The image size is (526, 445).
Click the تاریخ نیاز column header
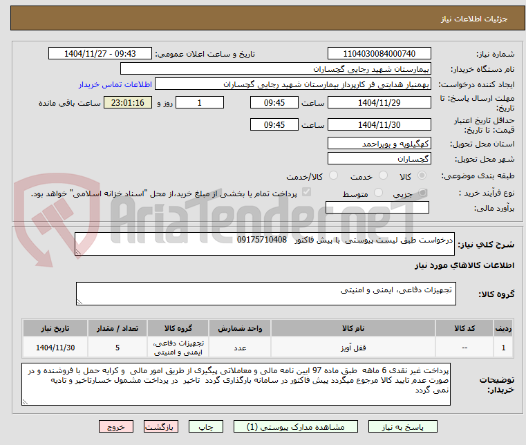pos(55,328)
